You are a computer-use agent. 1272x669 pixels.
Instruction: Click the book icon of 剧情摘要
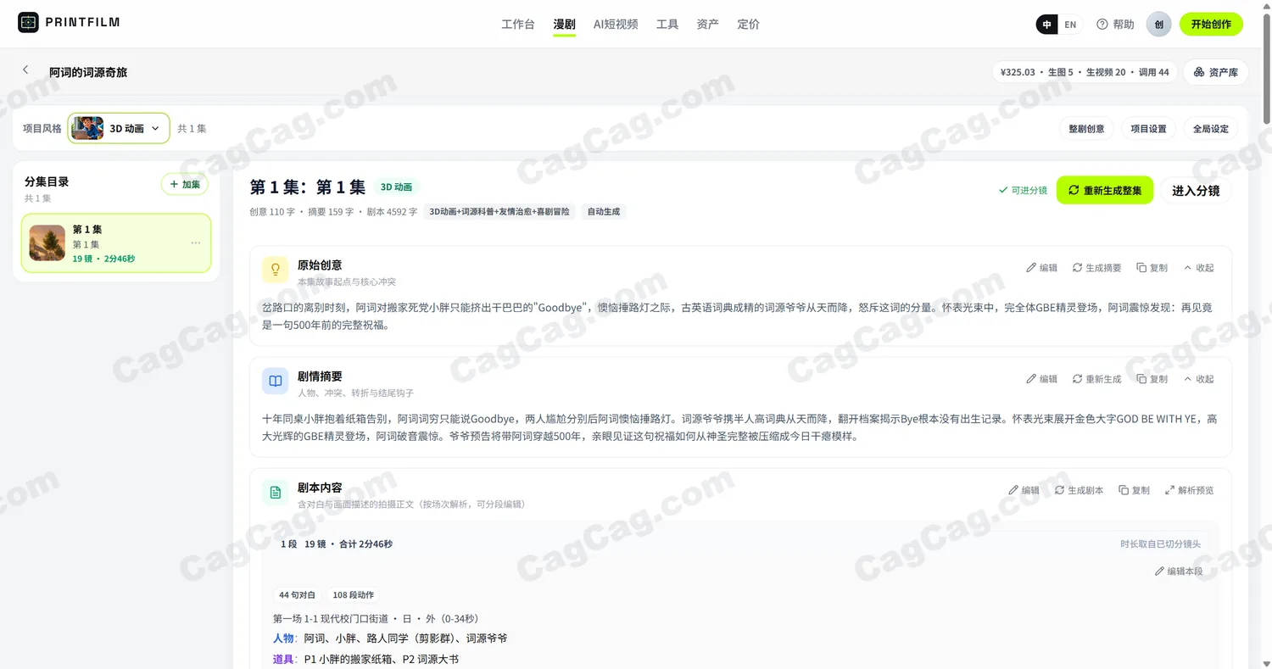point(275,382)
